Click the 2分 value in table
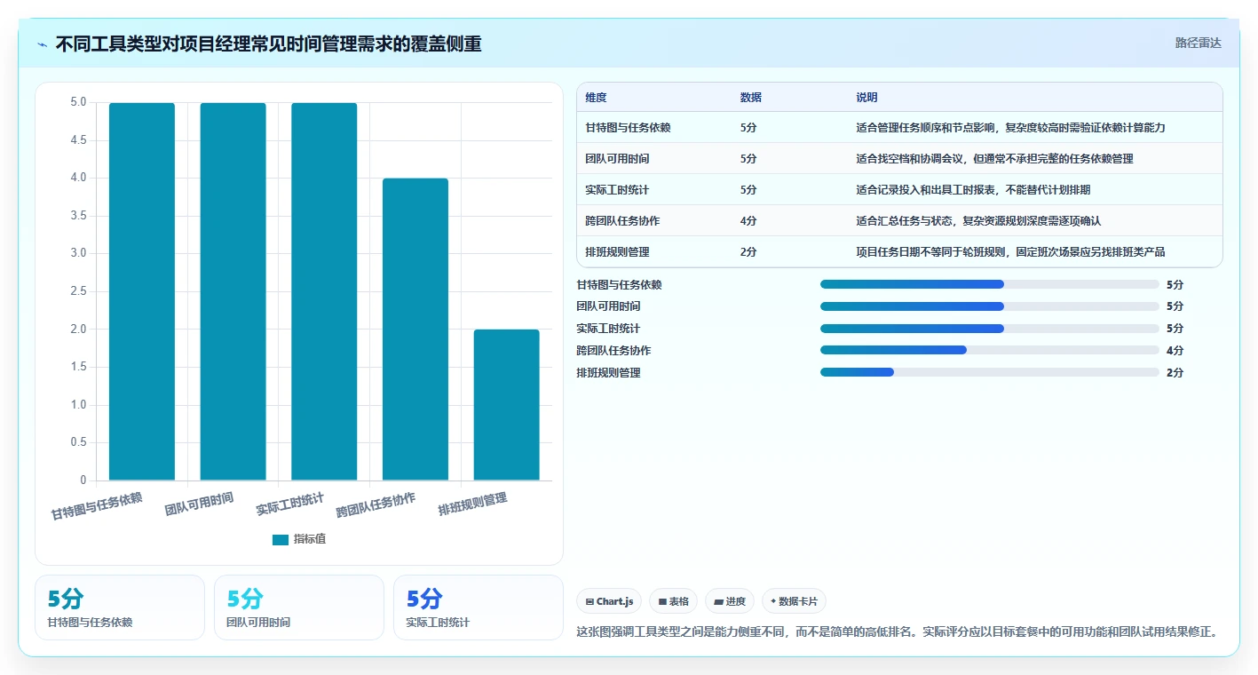 748,252
